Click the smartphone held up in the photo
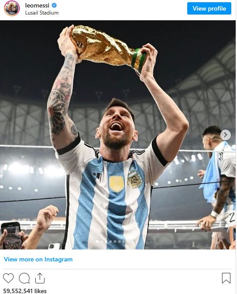The image size is (237, 294). pyautogui.click(x=11, y=236)
